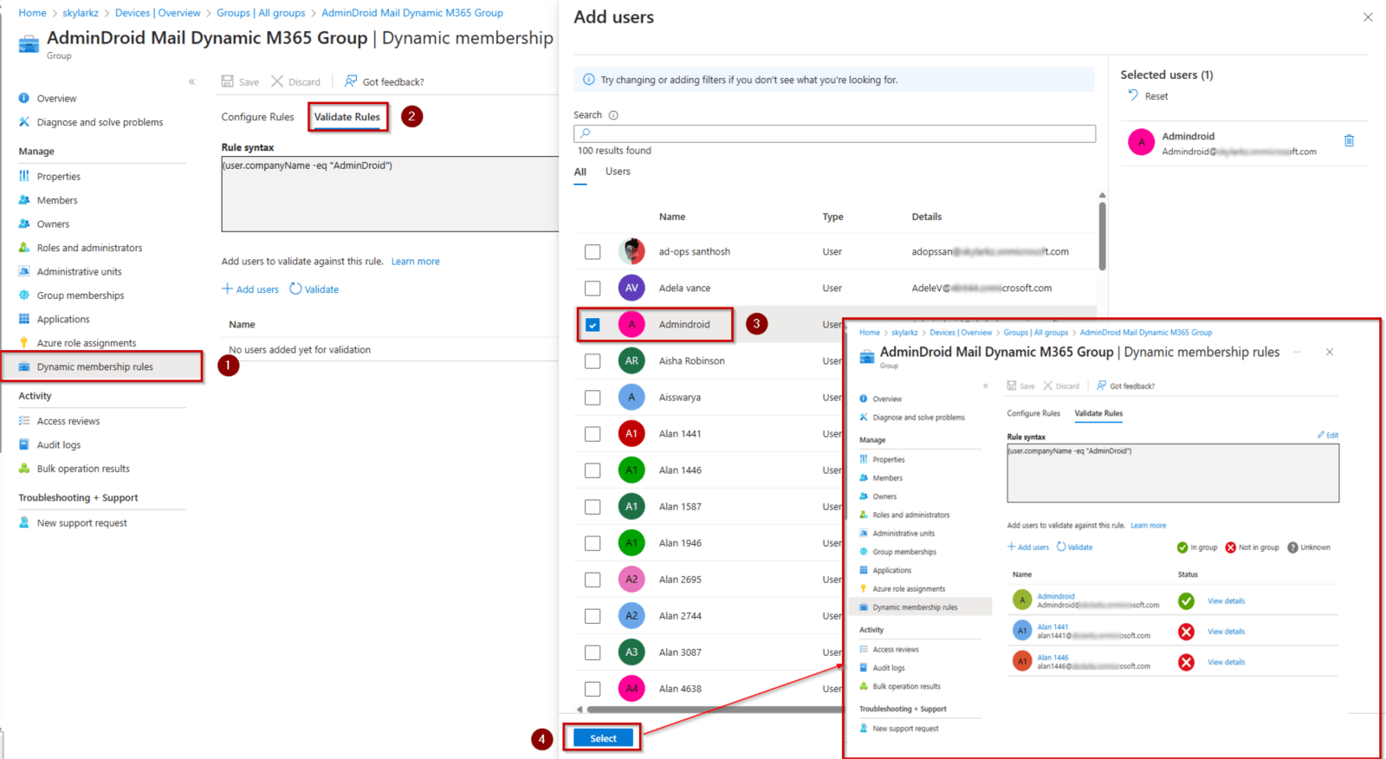Screen dimensions: 1386x759
Task: Select the All tab in Add users
Action: coord(580,172)
